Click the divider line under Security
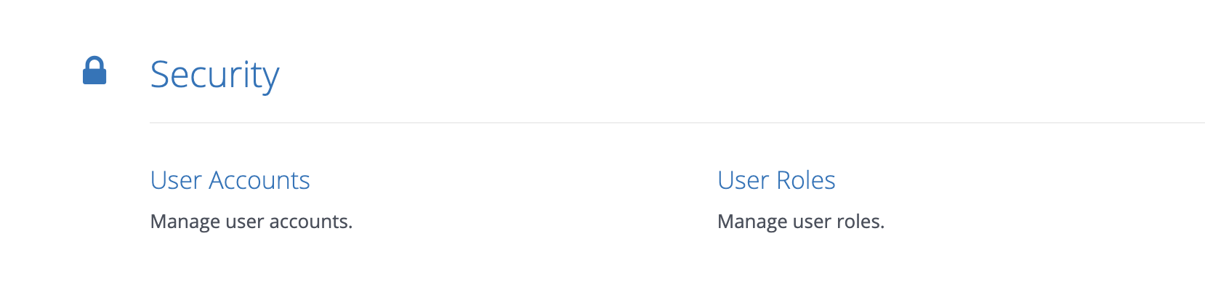 click(677, 123)
